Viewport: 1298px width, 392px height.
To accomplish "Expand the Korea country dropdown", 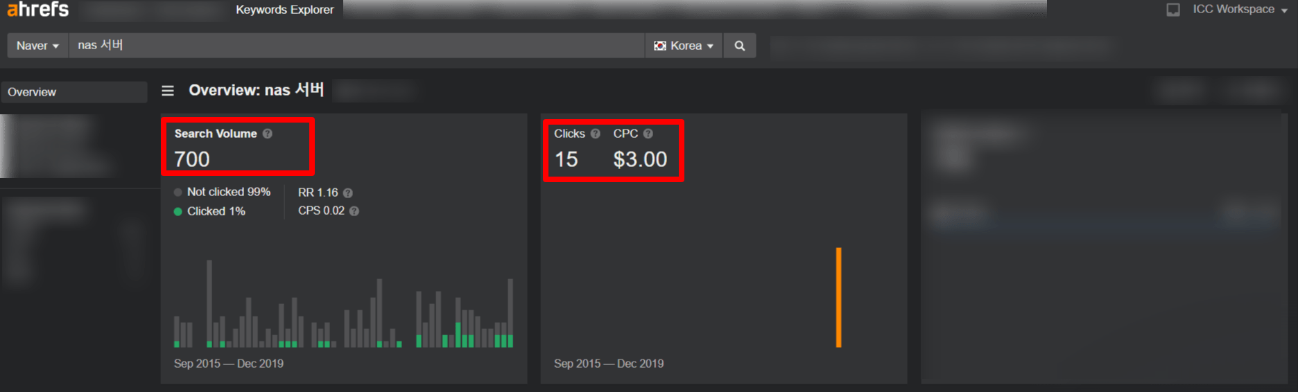I will [684, 46].
